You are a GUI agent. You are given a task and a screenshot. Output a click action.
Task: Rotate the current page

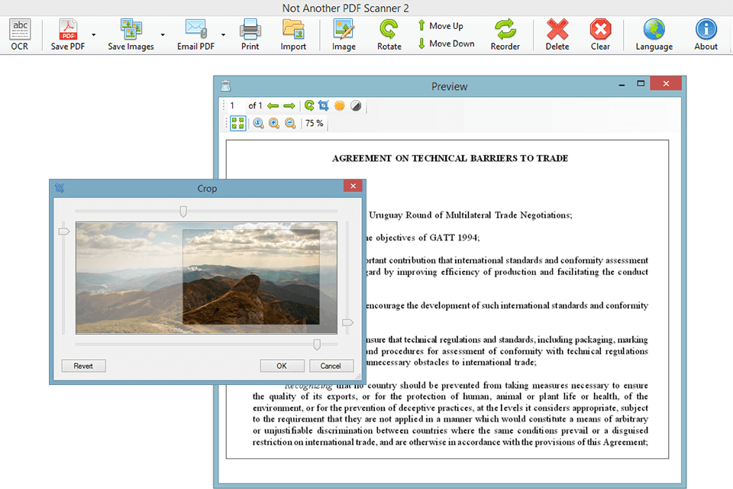[389, 34]
